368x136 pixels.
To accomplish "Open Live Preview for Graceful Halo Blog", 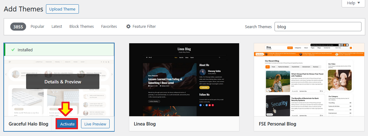I will coord(95,124).
